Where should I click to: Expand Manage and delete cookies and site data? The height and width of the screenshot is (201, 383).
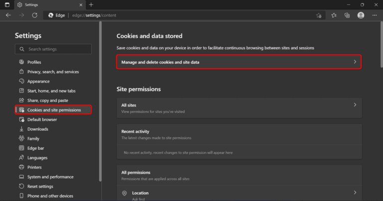point(238,62)
